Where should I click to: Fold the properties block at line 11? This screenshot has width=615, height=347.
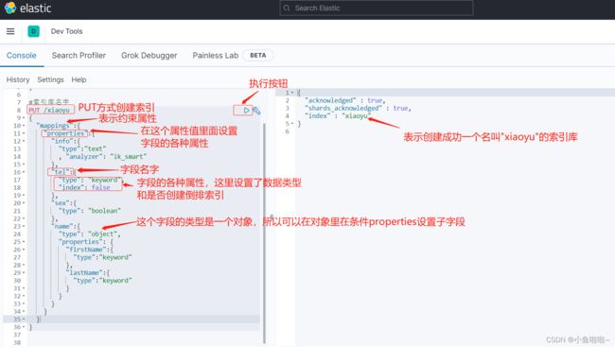coord(24,133)
